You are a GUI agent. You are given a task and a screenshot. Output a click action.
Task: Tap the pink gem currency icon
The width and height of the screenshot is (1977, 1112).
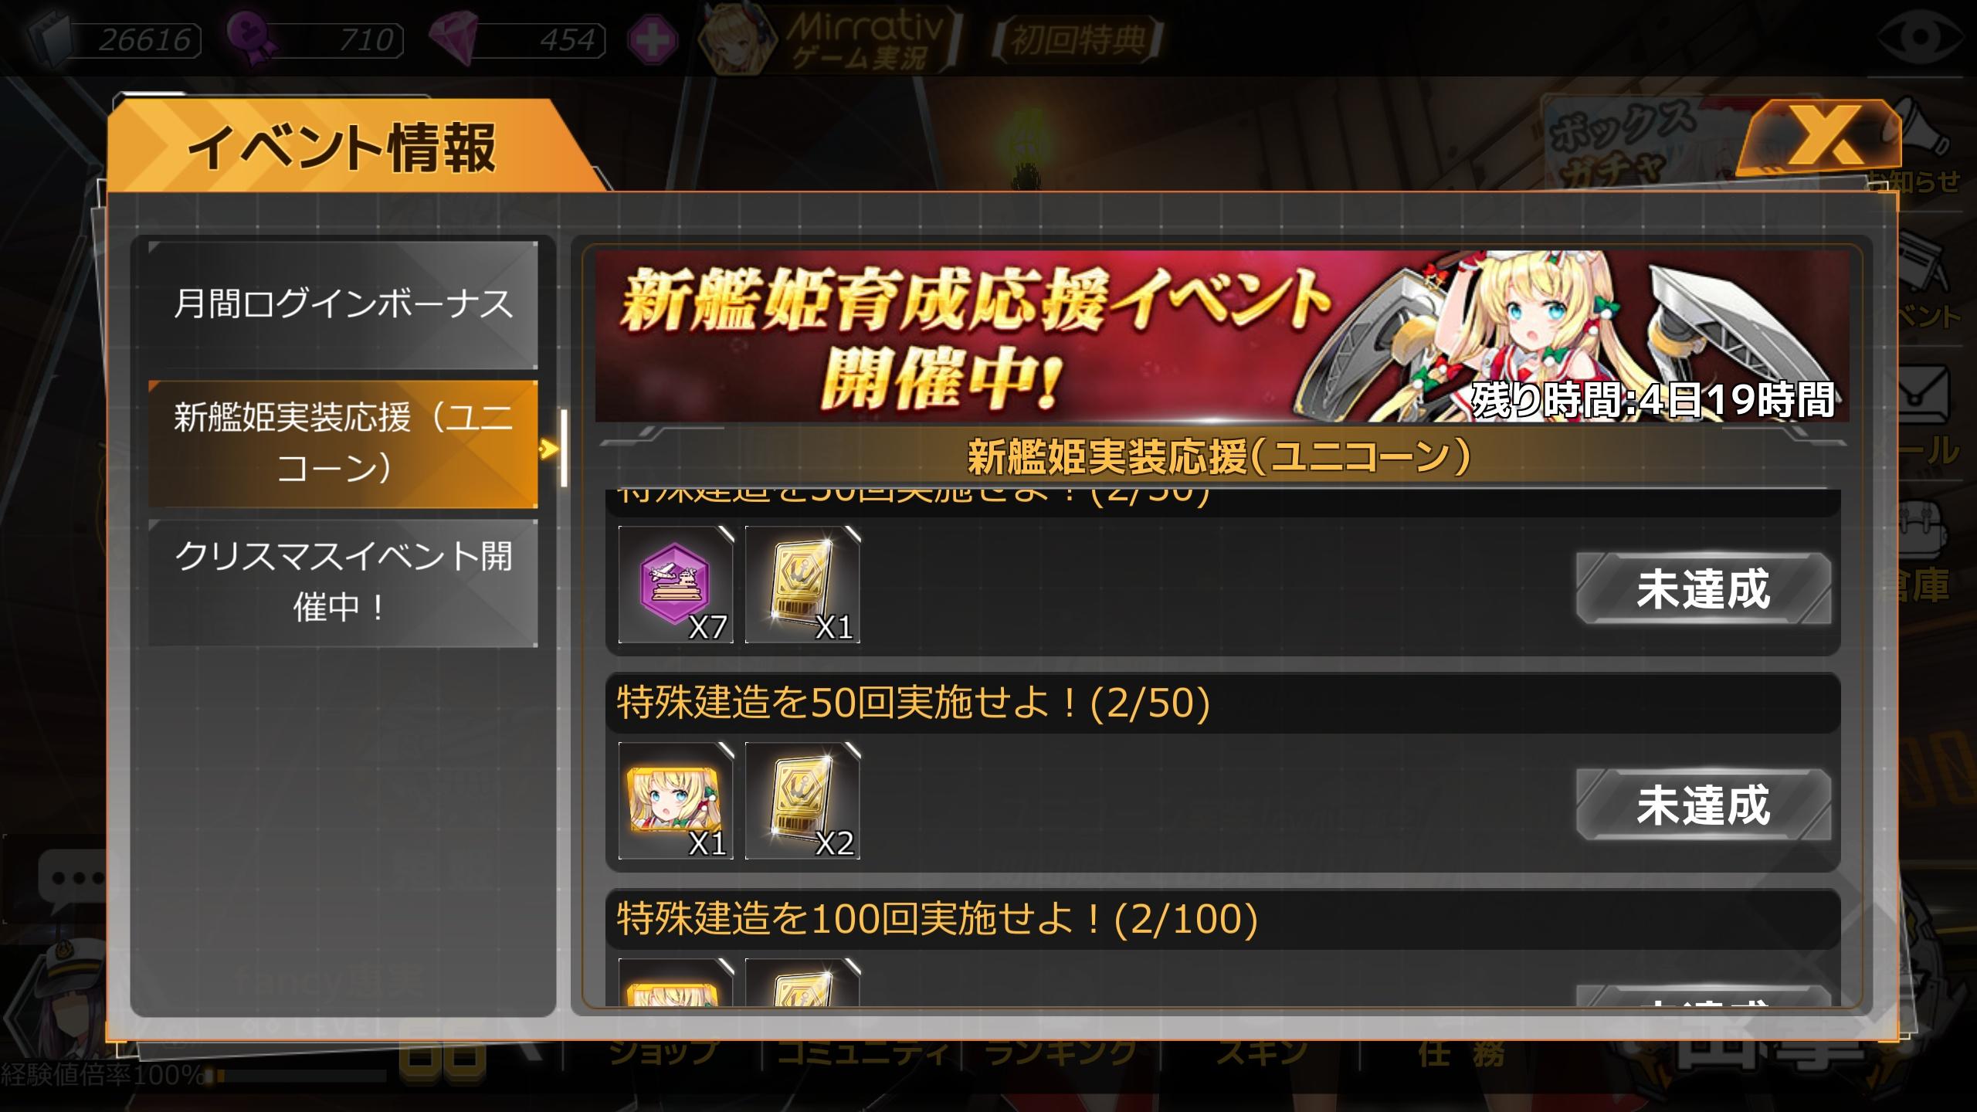coord(455,40)
